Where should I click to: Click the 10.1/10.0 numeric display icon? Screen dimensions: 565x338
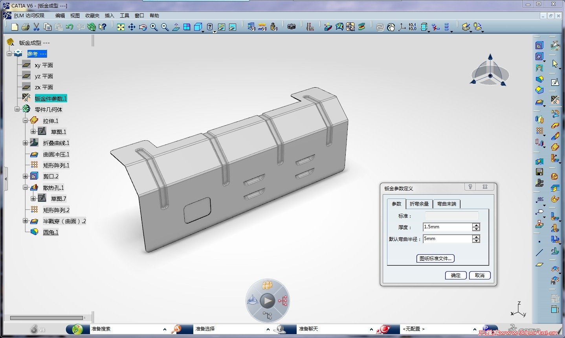pyautogui.click(x=413, y=27)
